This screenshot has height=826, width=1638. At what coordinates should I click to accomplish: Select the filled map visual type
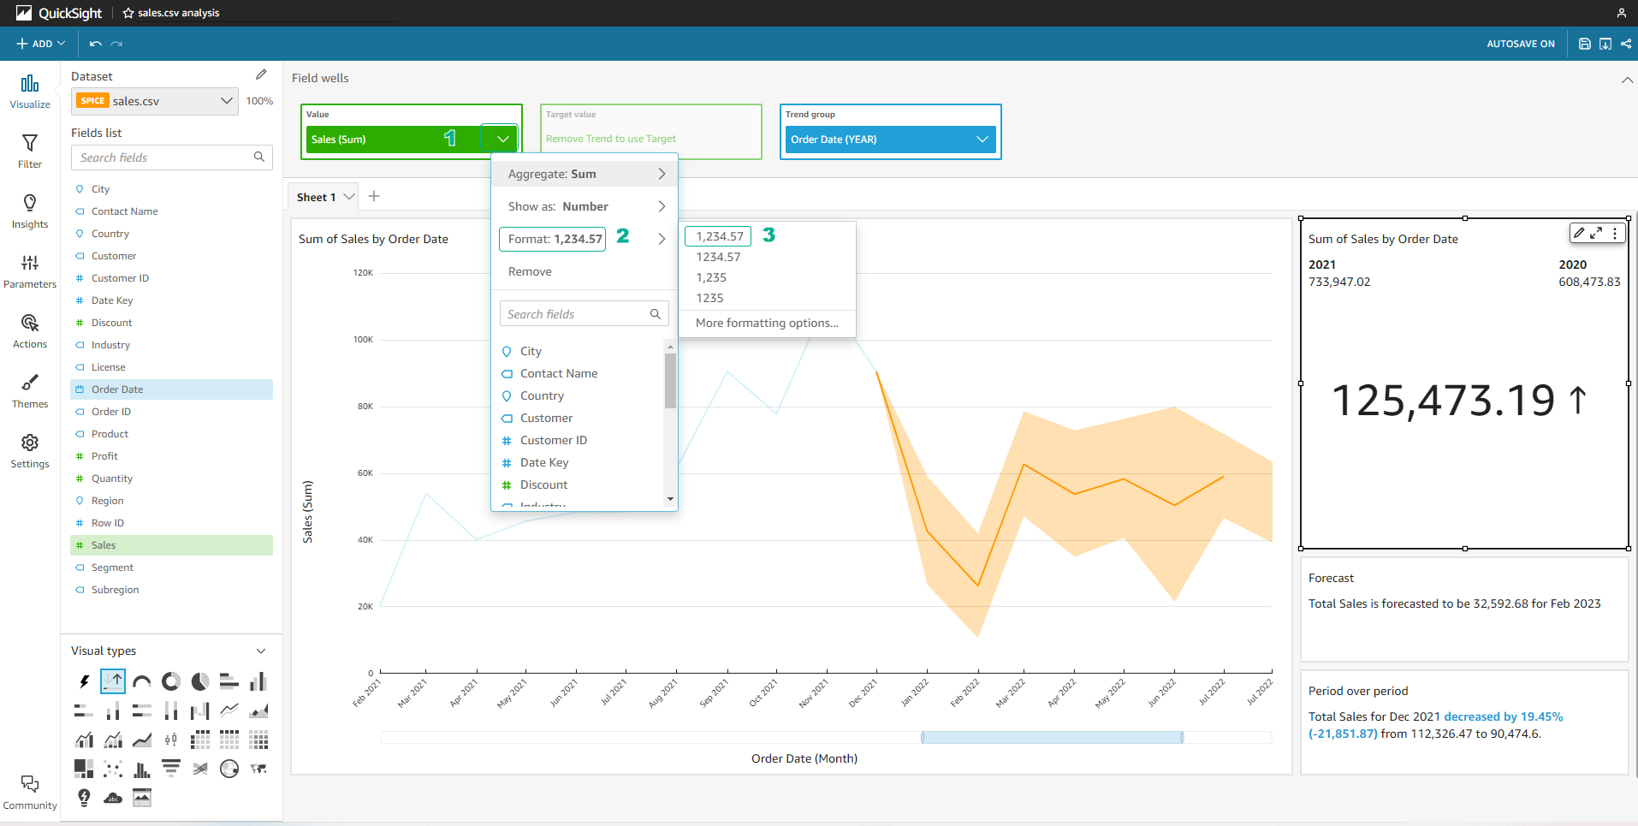tap(258, 769)
